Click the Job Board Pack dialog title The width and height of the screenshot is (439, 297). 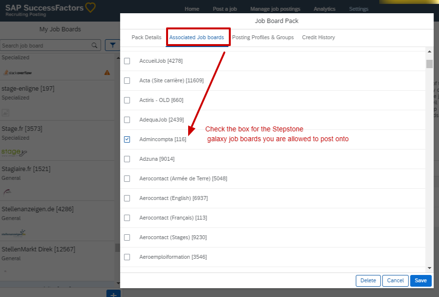click(277, 21)
